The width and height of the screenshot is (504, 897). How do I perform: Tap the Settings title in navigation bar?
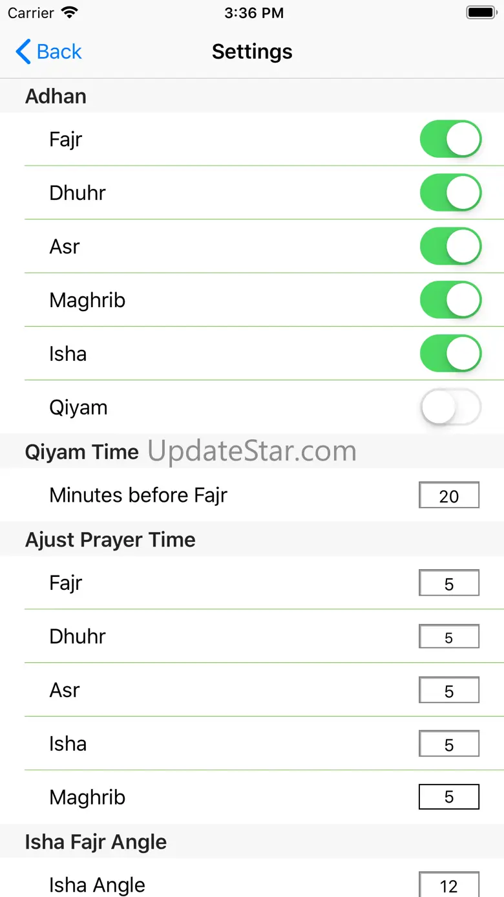click(x=252, y=52)
